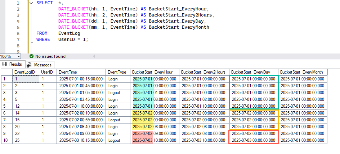Click the EventType column header
The width and height of the screenshot is (340, 154).
[117, 72]
